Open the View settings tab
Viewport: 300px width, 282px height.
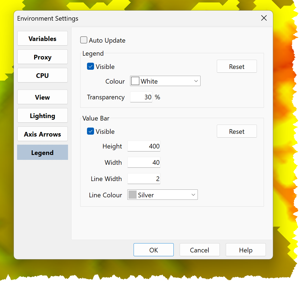coord(43,97)
